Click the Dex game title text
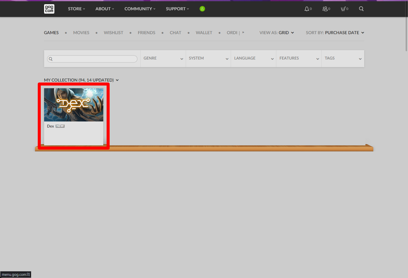 pos(50,126)
